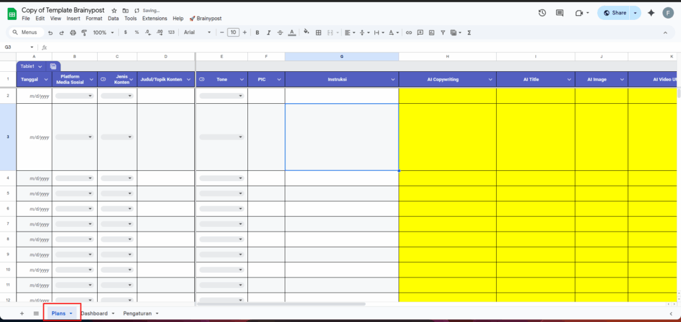Open the fill color picker
The width and height of the screenshot is (681, 322).
point(306,32)
